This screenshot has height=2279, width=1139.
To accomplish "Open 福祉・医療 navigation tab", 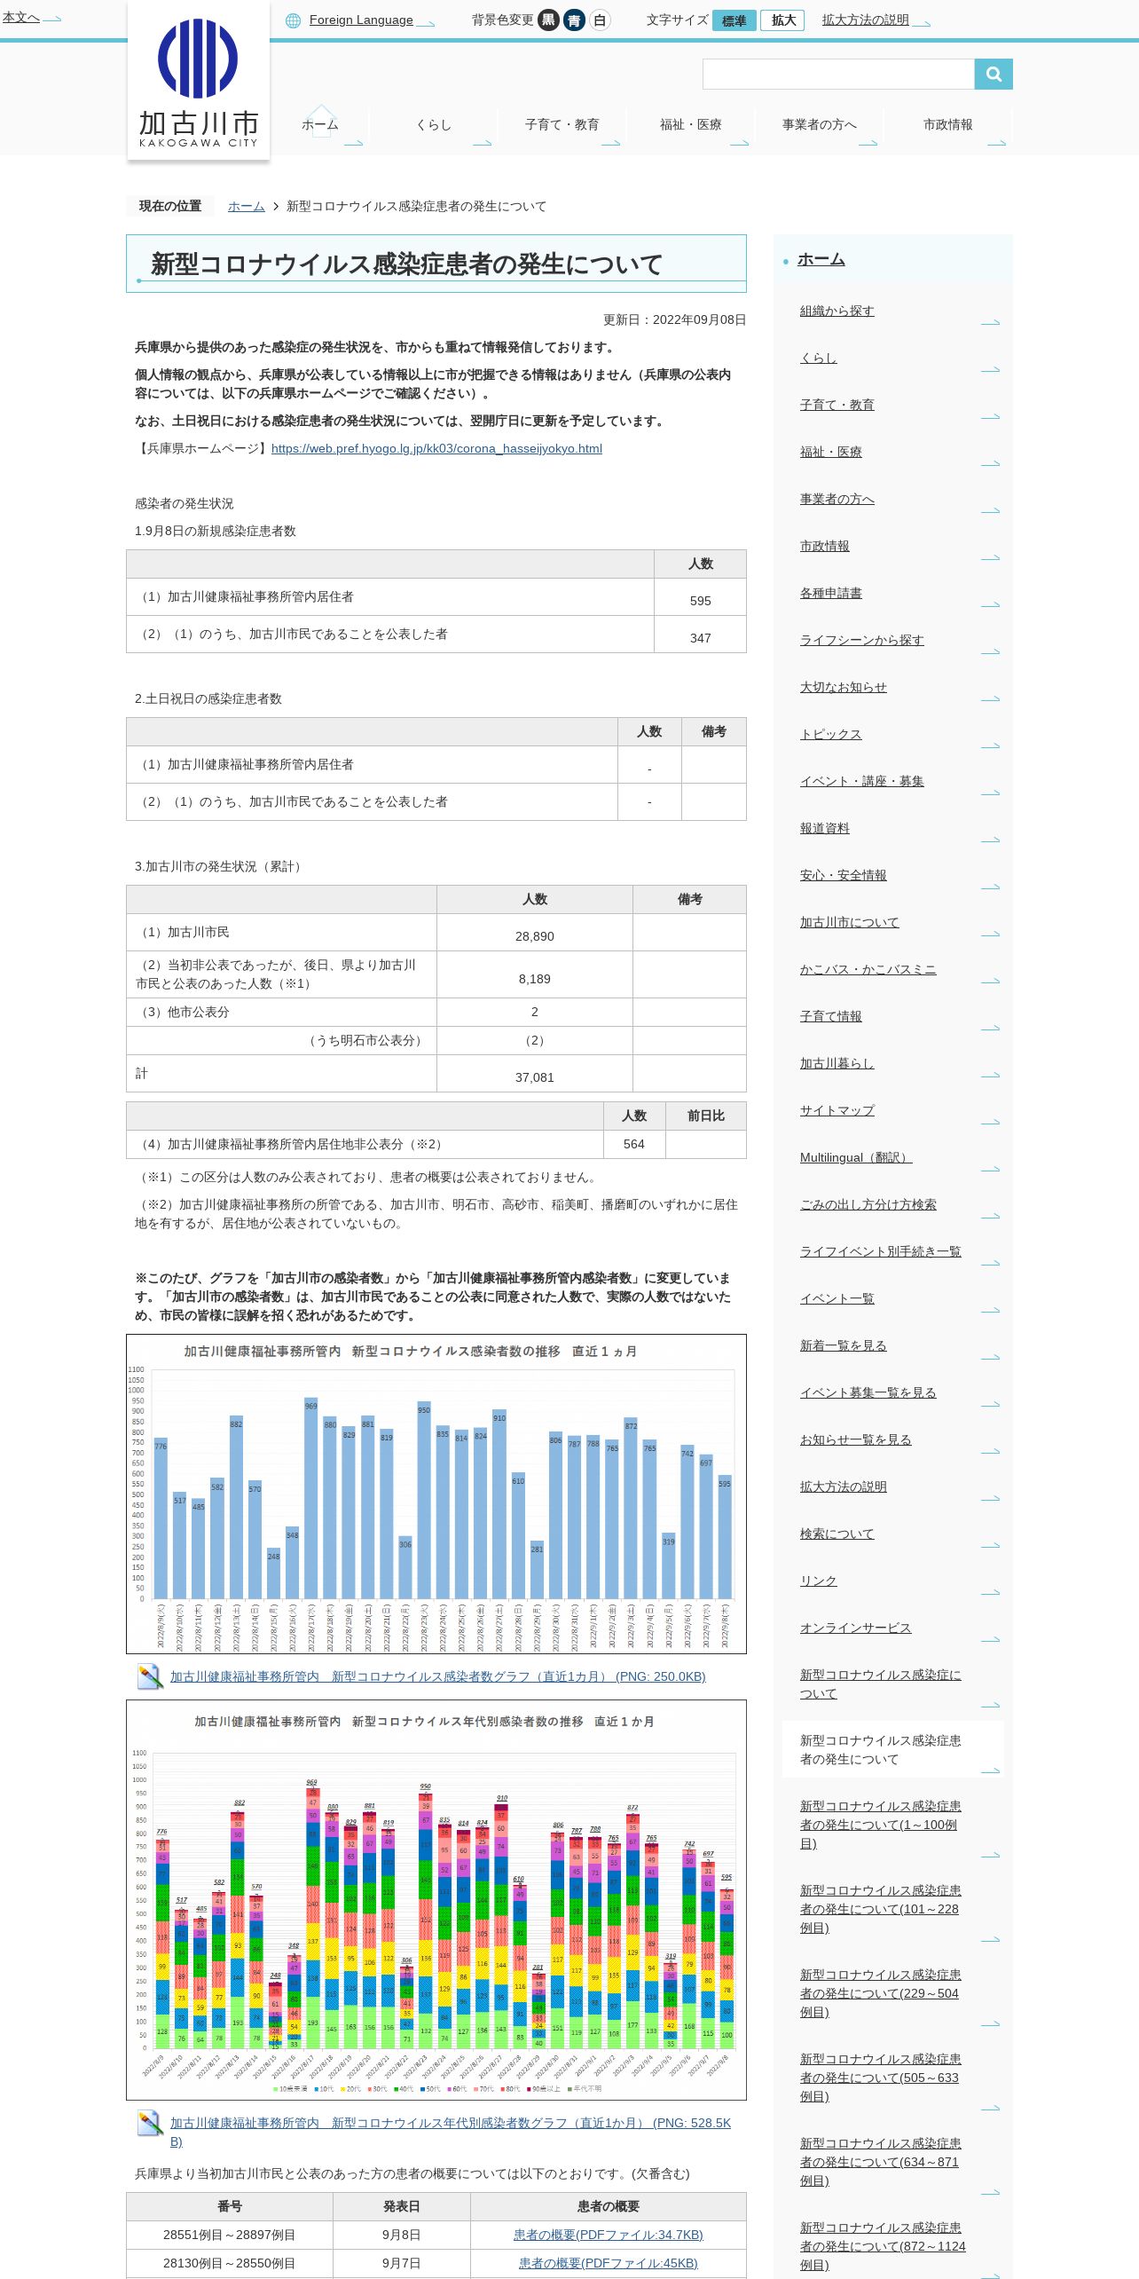I will click(690, 125).
